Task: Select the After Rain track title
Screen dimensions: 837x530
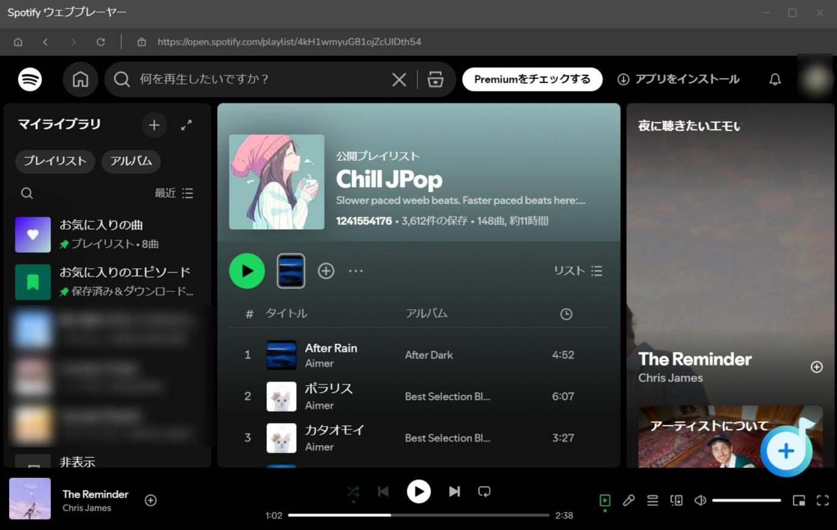Action: (331, 348)
